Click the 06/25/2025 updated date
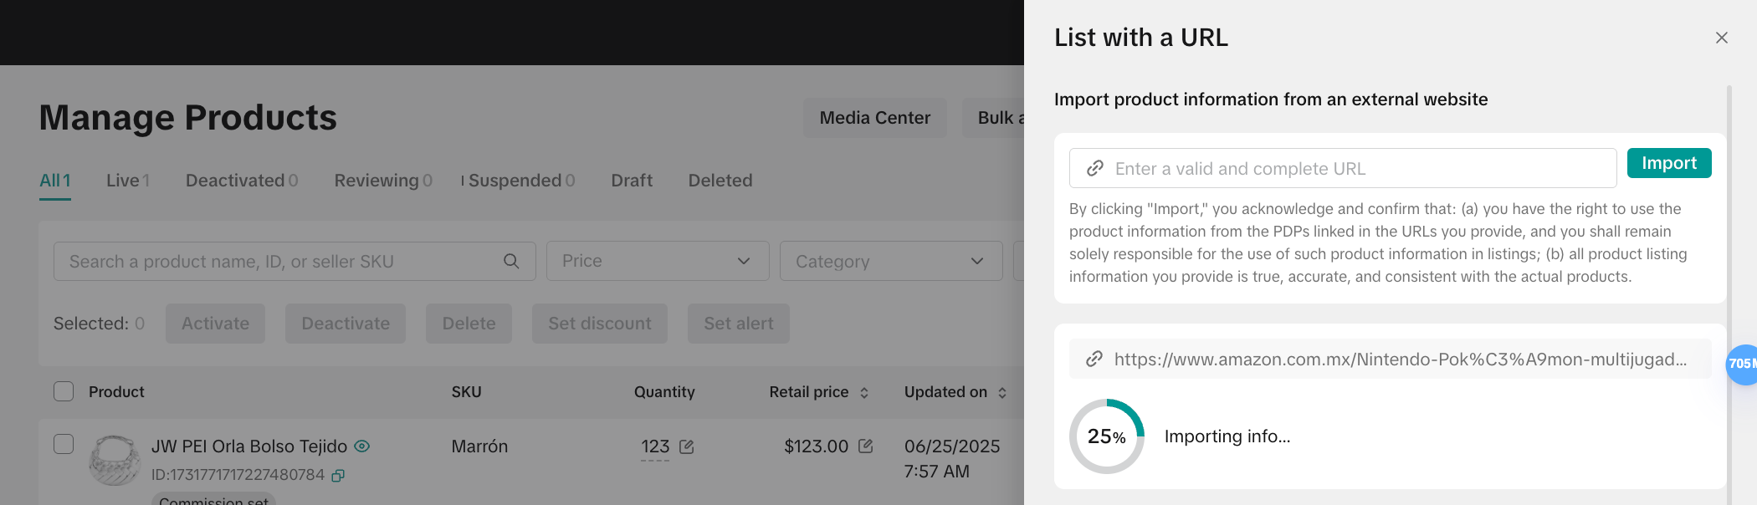1757x505 pixels. click(952, 446)
